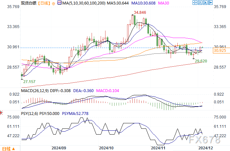This screenshot has height=151, width=230.
Task: Click the 28.557 label on right price axis
Action: 220,67
